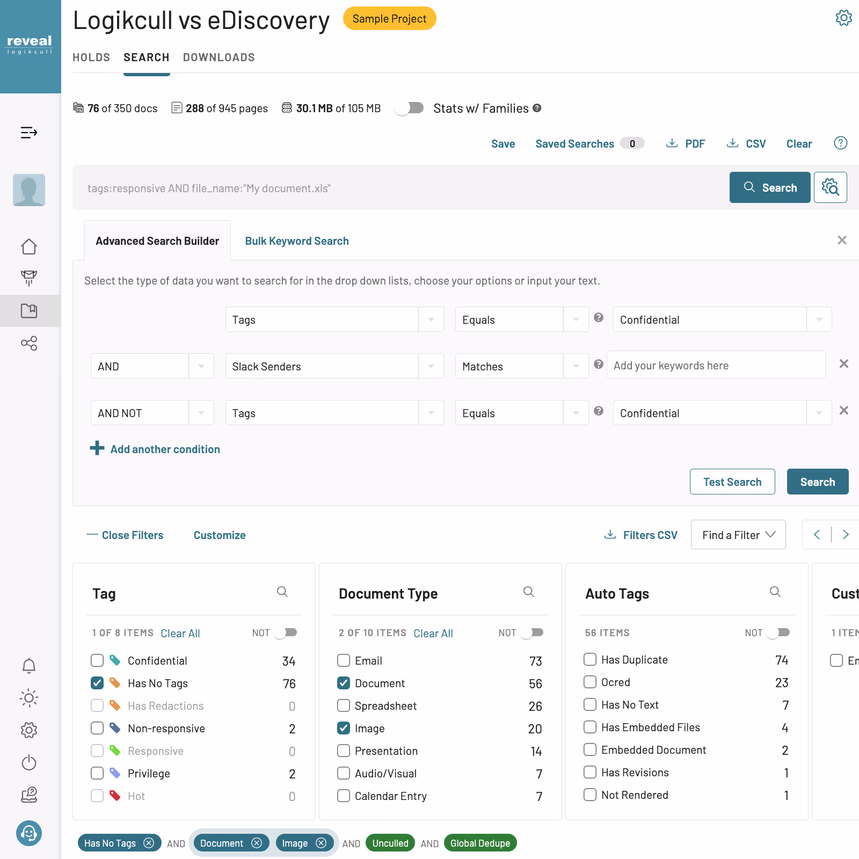
Task: Open the help resources laptop icon
Action: coord(29,795)
